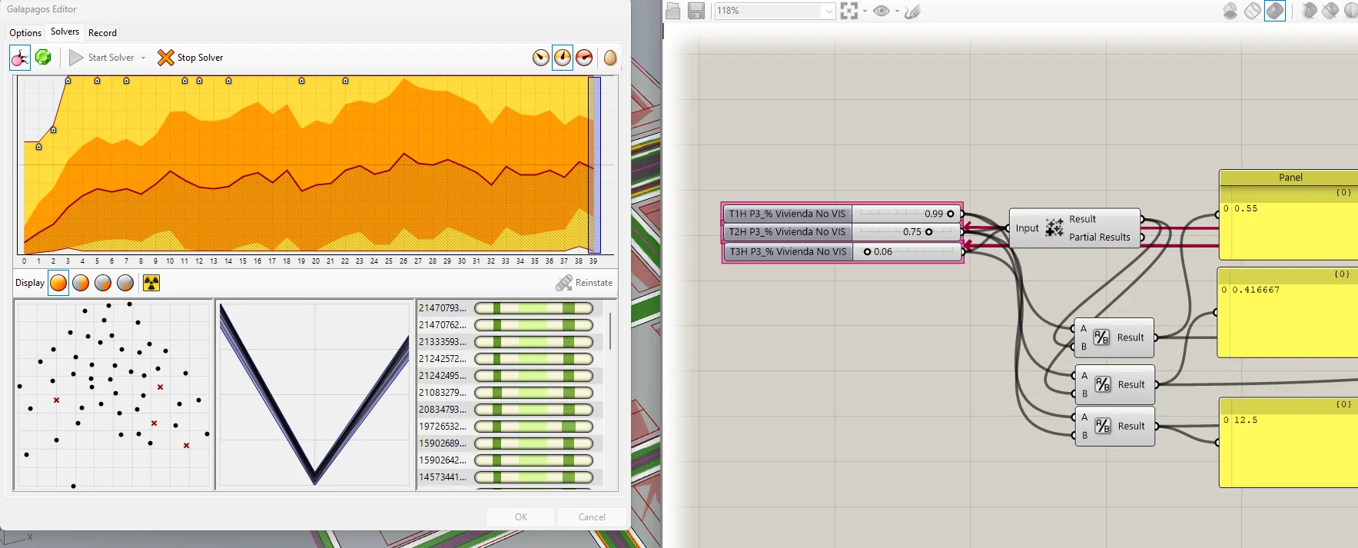Click the Cancel button in Galapagos Editor
The width and height of the screenshot is (1358, 548).
(592, 517)
